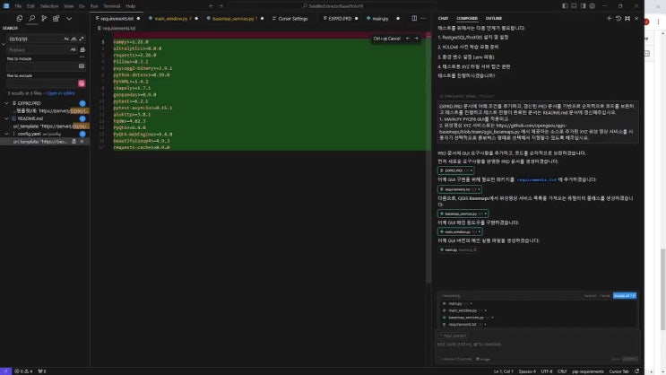Open editor more actions ellipsis
666x375 pixels.
coord(423,19)
